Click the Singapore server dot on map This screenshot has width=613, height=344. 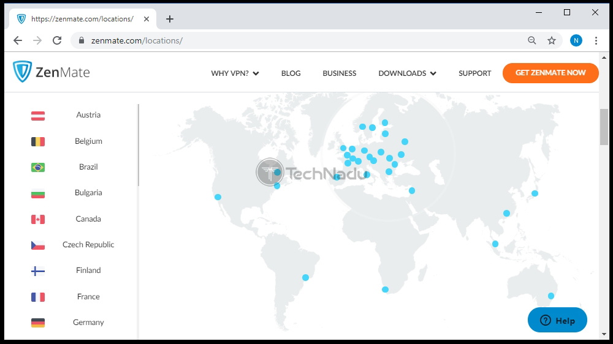[495, 244]
